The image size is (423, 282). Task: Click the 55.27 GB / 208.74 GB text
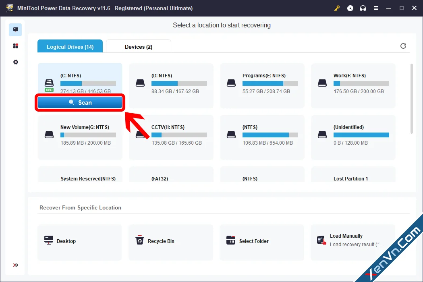tap(266, 91)
